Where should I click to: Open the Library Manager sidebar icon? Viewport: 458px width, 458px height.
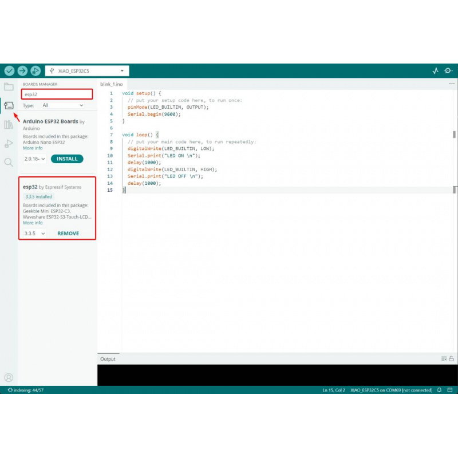pos(9,125)
